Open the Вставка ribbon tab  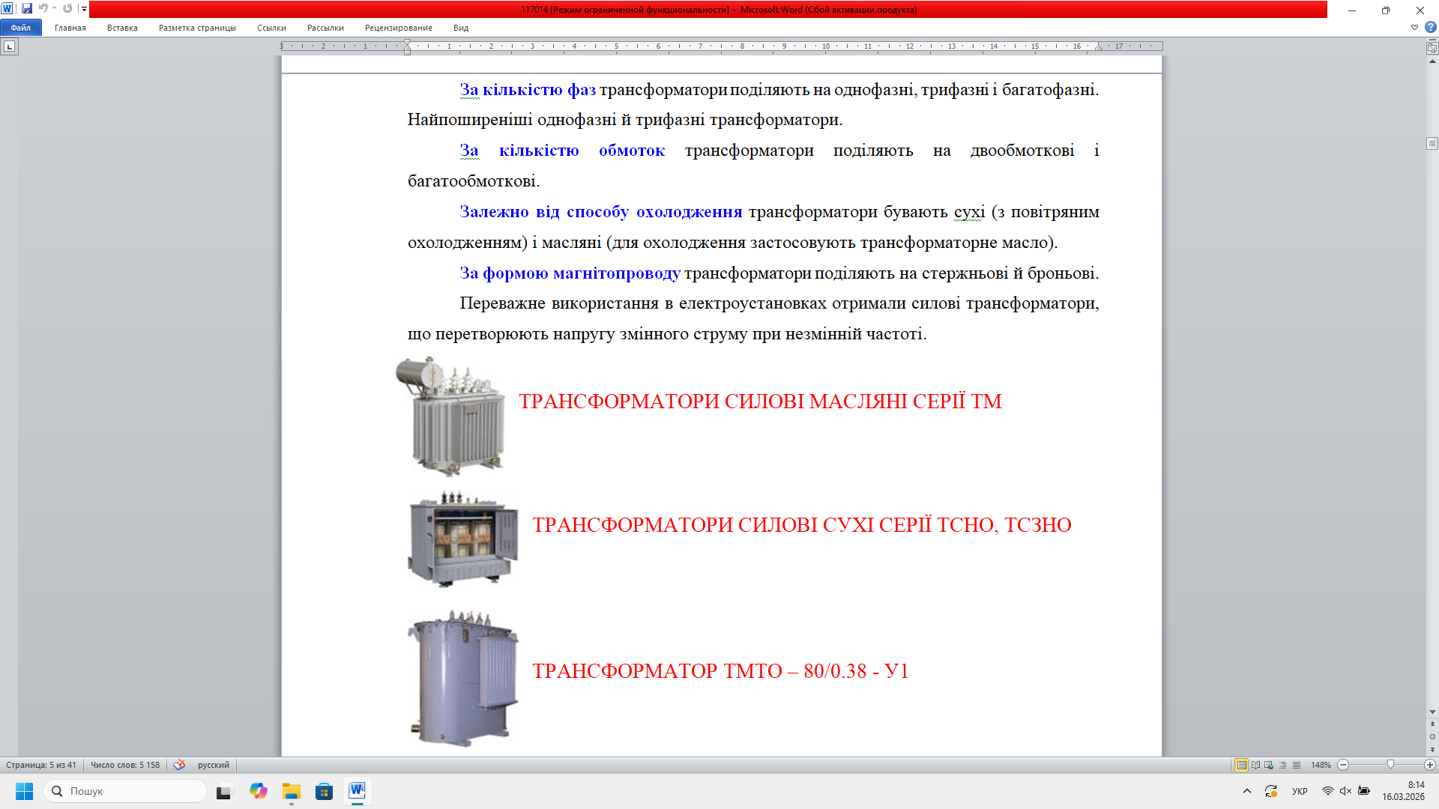click(122, 28)
